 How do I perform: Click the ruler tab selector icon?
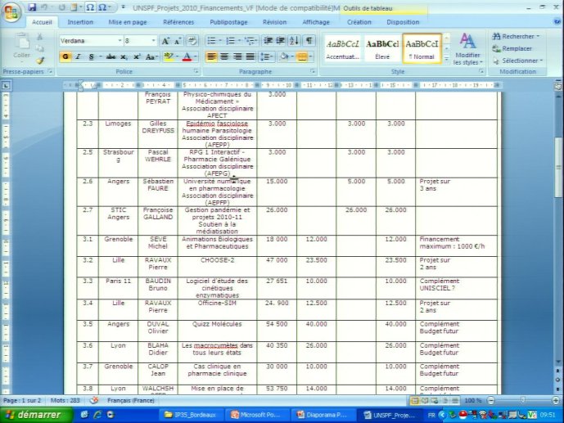pos(6,86)
